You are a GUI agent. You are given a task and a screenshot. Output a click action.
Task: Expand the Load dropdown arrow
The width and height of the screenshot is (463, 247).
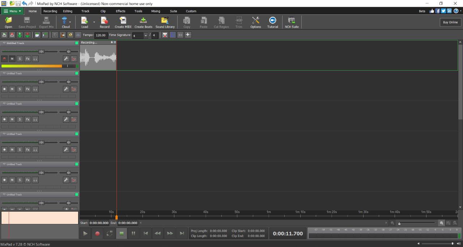point(94,22)
